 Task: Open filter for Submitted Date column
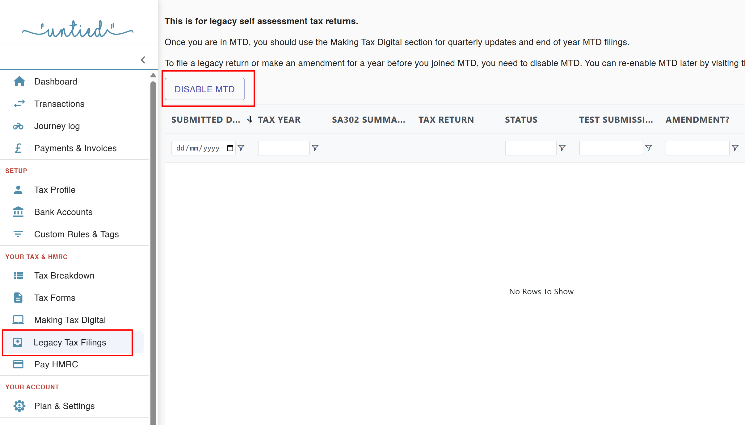click(241, 148)
